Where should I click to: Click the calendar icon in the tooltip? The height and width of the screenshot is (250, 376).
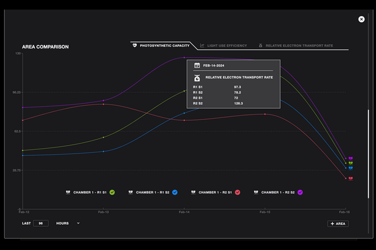[x=196, y=65]
